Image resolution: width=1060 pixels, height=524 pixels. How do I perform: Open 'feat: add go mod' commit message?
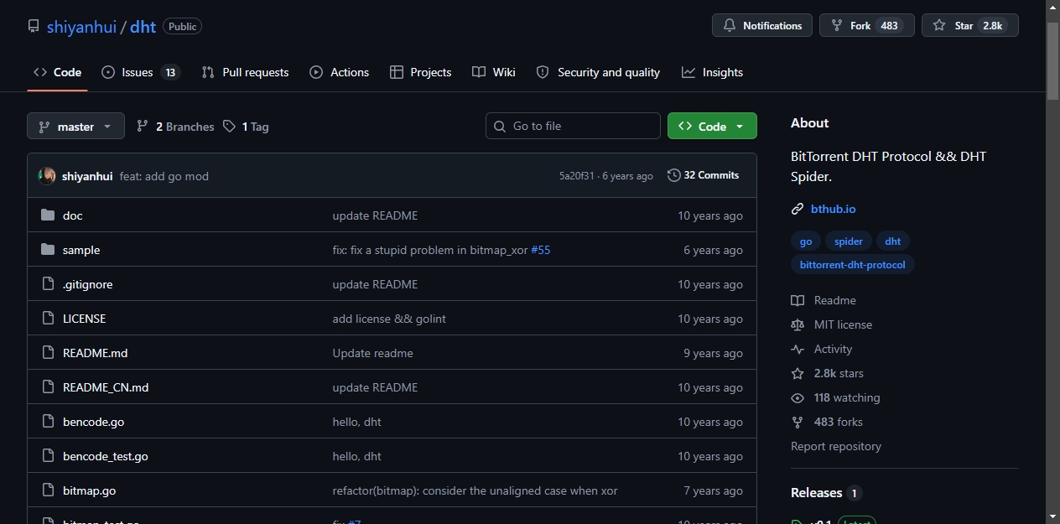[164, 176]
